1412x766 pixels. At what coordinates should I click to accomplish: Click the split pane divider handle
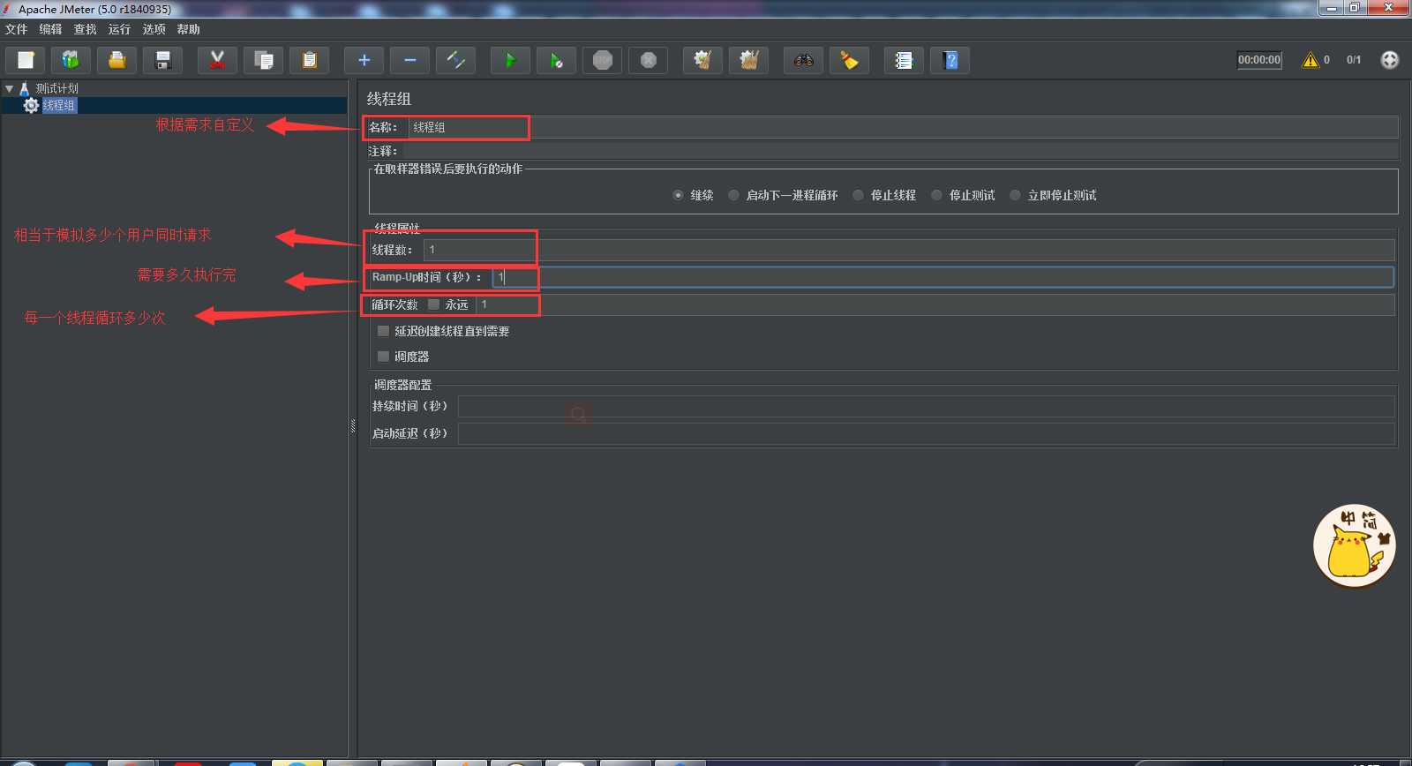coord(353,425)
